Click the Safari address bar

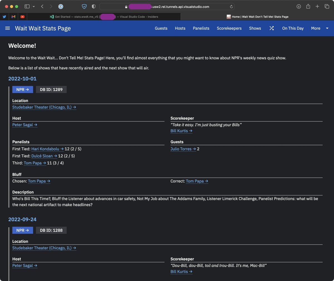(167, 7)
